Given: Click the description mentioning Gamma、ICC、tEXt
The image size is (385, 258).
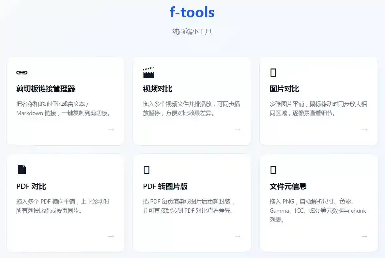Looking at the screenshot, I should [318, 211].
